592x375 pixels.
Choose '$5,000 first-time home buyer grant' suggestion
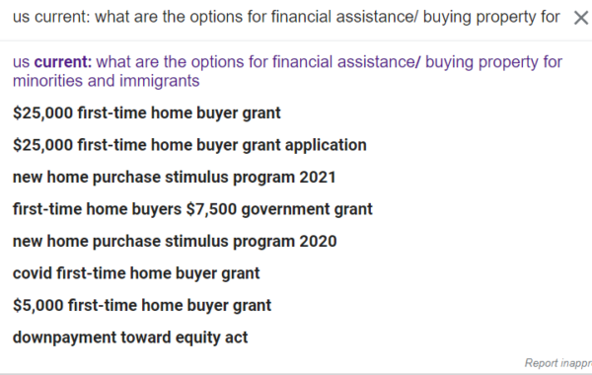pyautogui.click(x=141, y=306)
